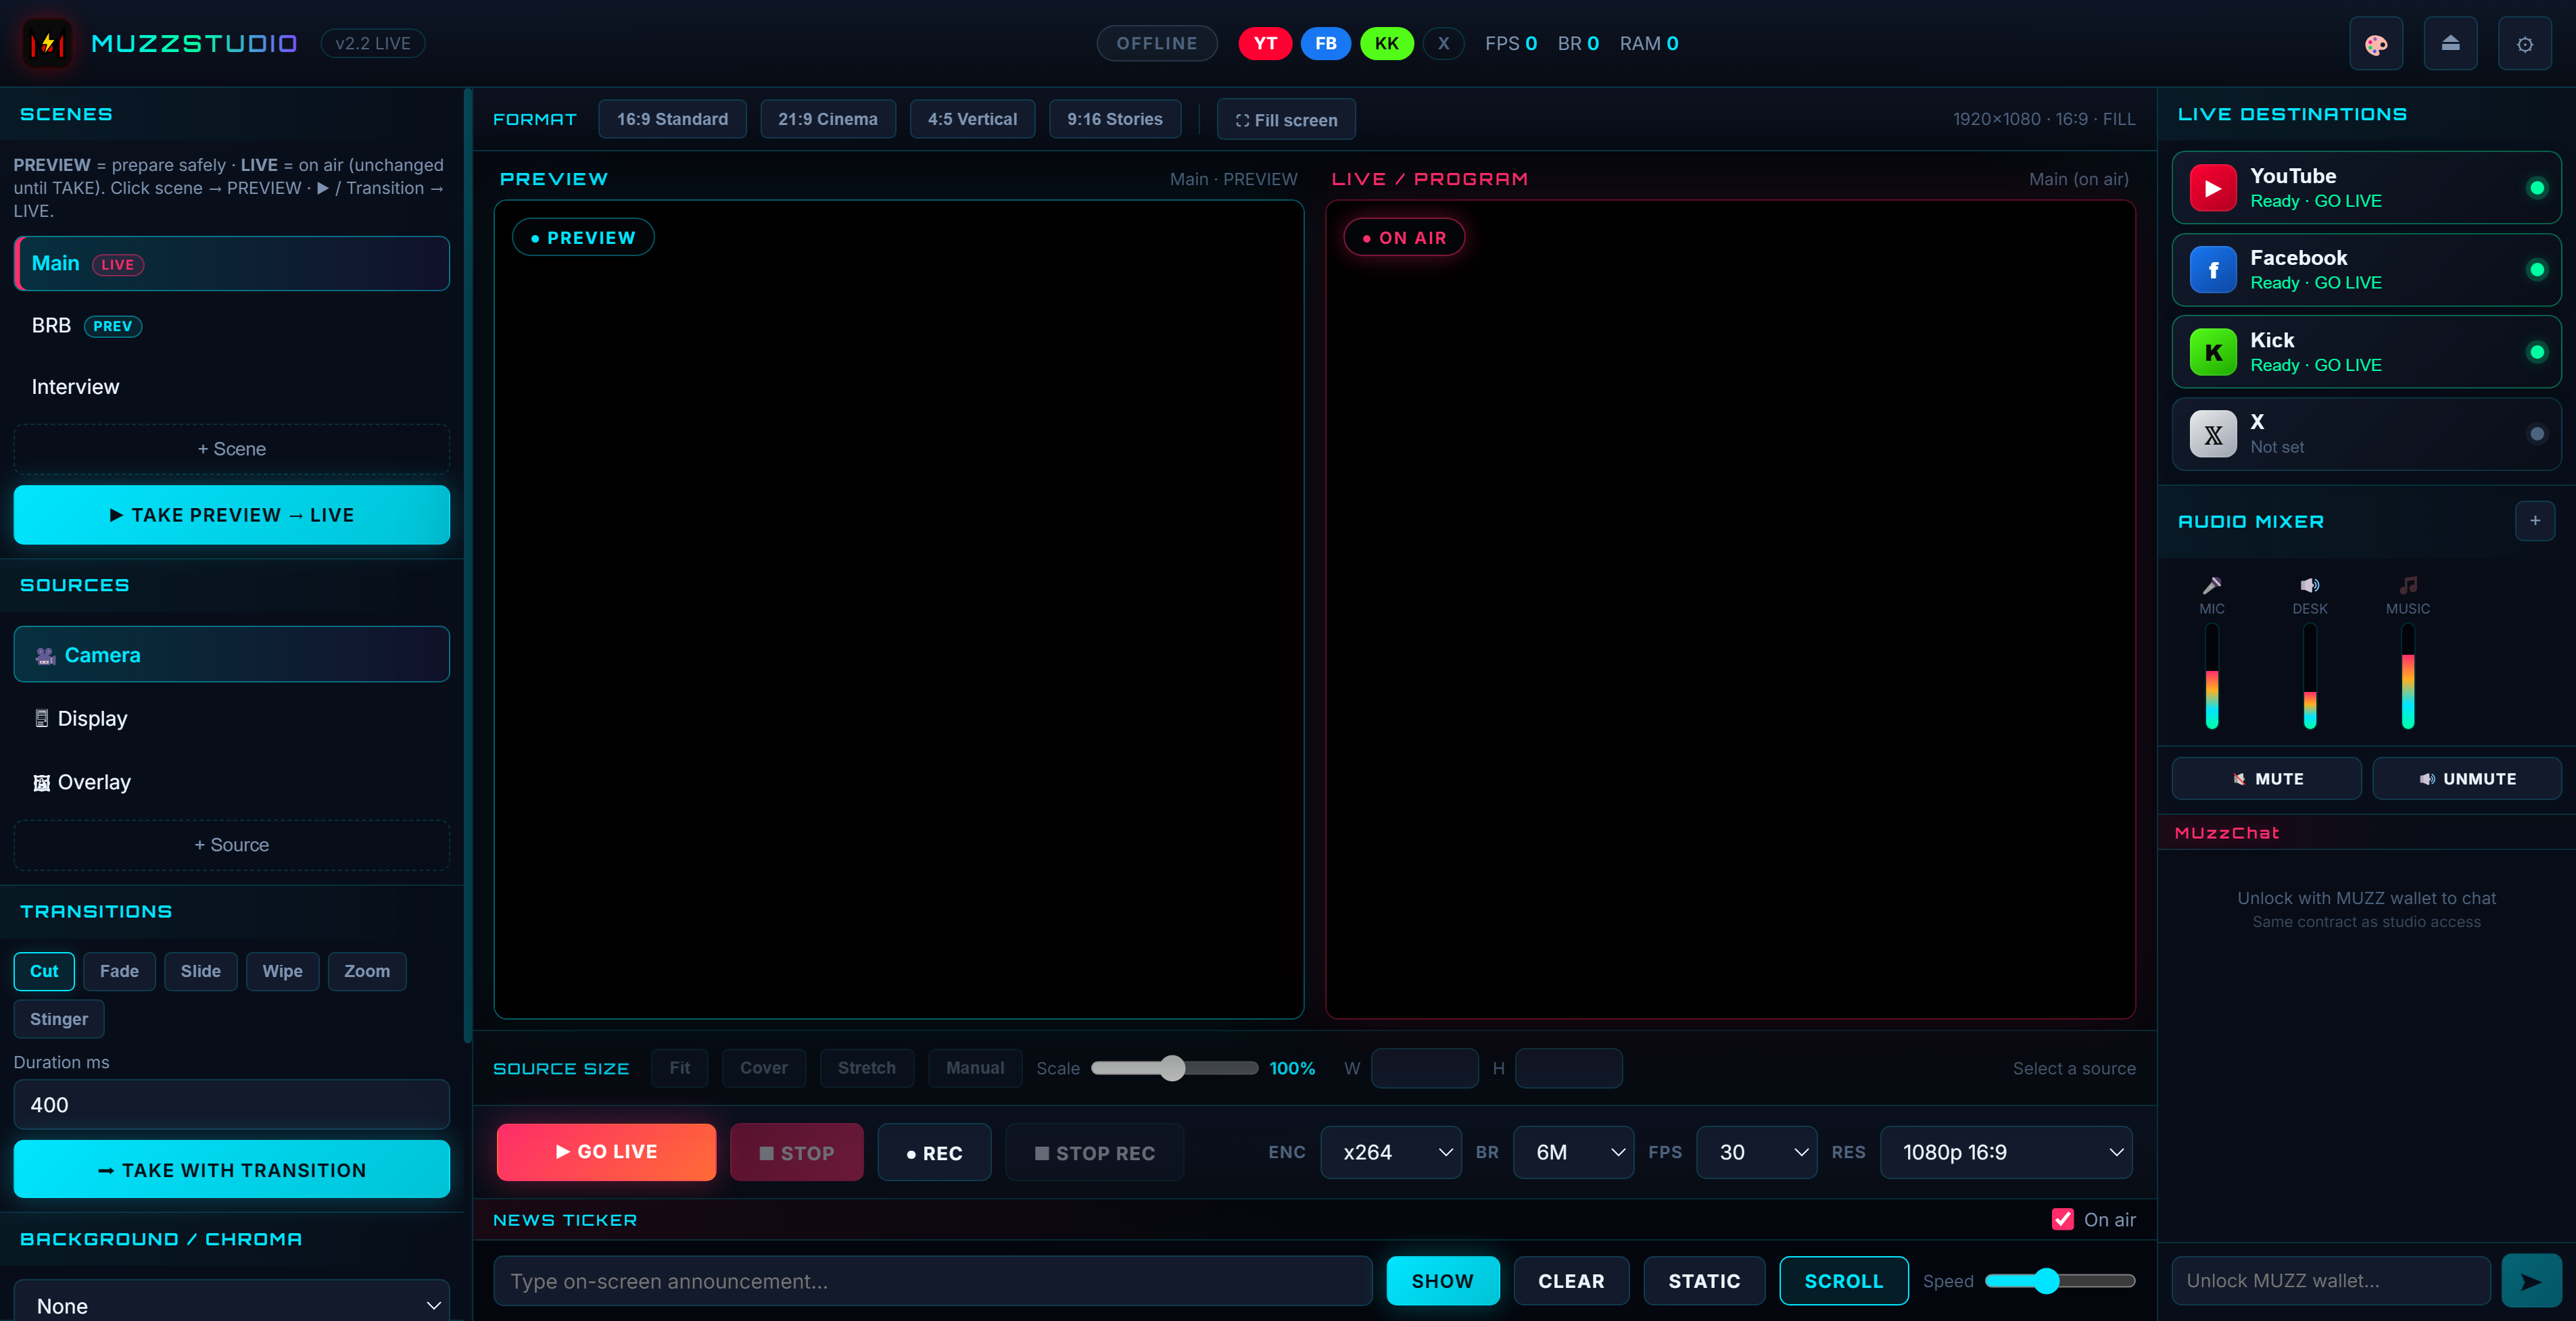
Task: Click the Kick logo icon
Action: pos(2213,352)
